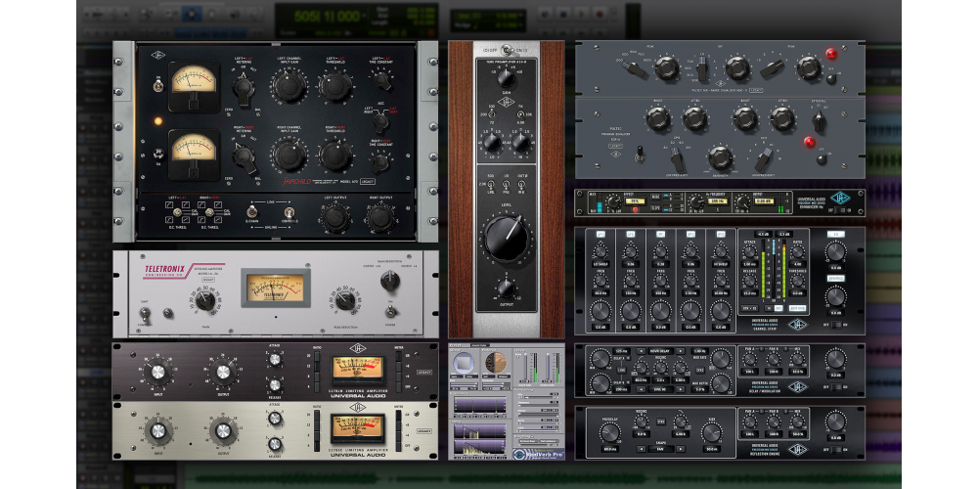This screenshot has height=489, width=978.
Task: Flip the Fairchild ON power toggle
Action: pos(157,85)
